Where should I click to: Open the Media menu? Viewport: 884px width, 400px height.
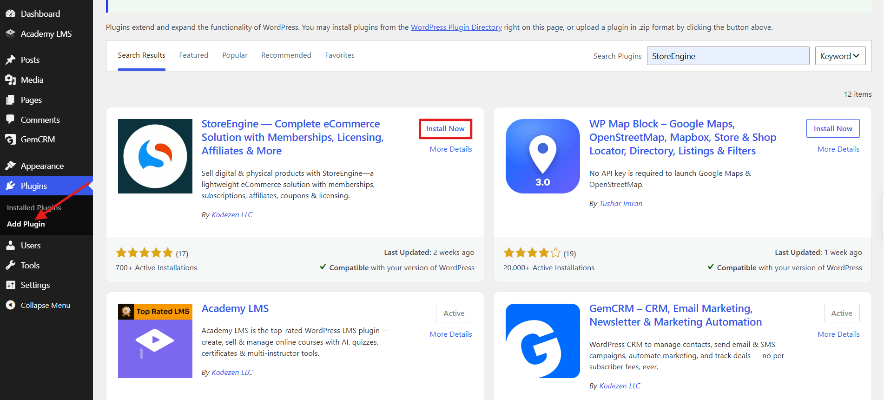click(x=46, y=80)
